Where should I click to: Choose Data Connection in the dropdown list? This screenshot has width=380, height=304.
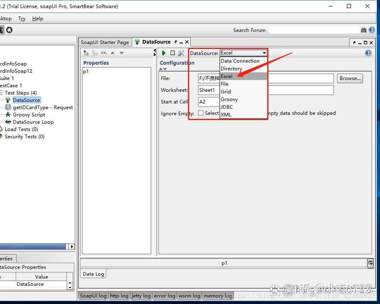243,61
